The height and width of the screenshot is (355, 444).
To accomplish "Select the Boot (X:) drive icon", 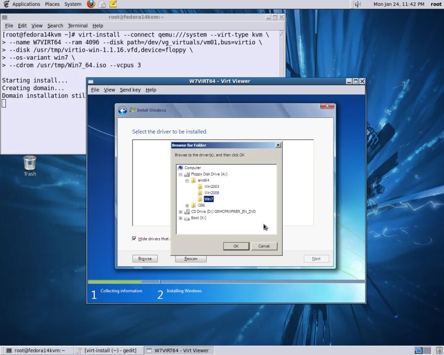I will pyautogui.click(x=187, y=218).
